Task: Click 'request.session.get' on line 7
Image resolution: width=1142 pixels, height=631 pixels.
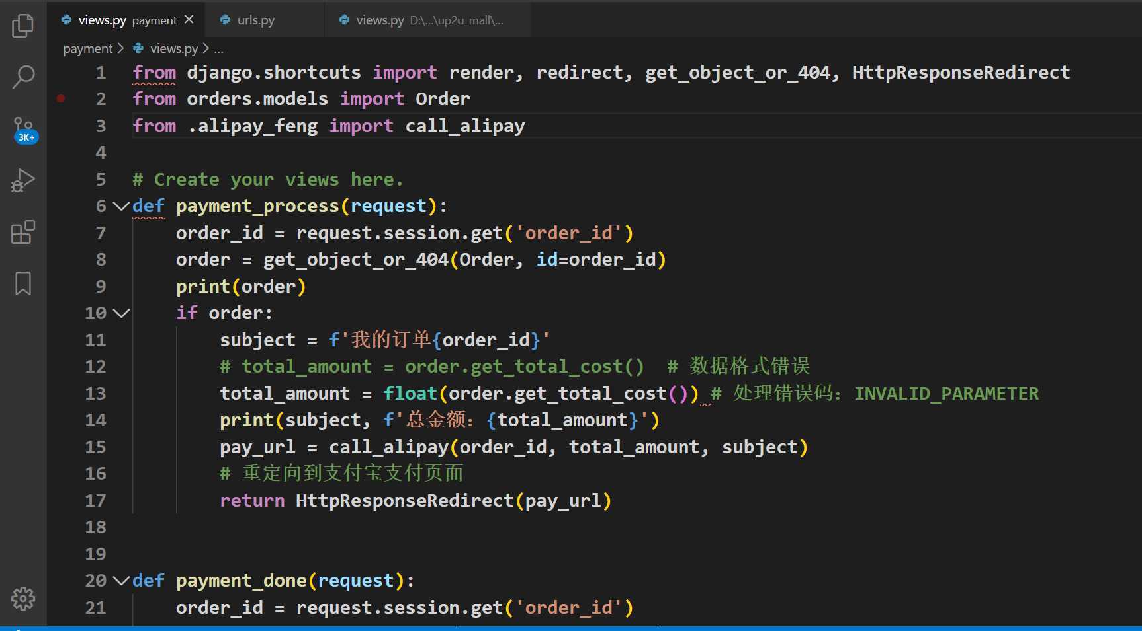Action: [400, 233]
